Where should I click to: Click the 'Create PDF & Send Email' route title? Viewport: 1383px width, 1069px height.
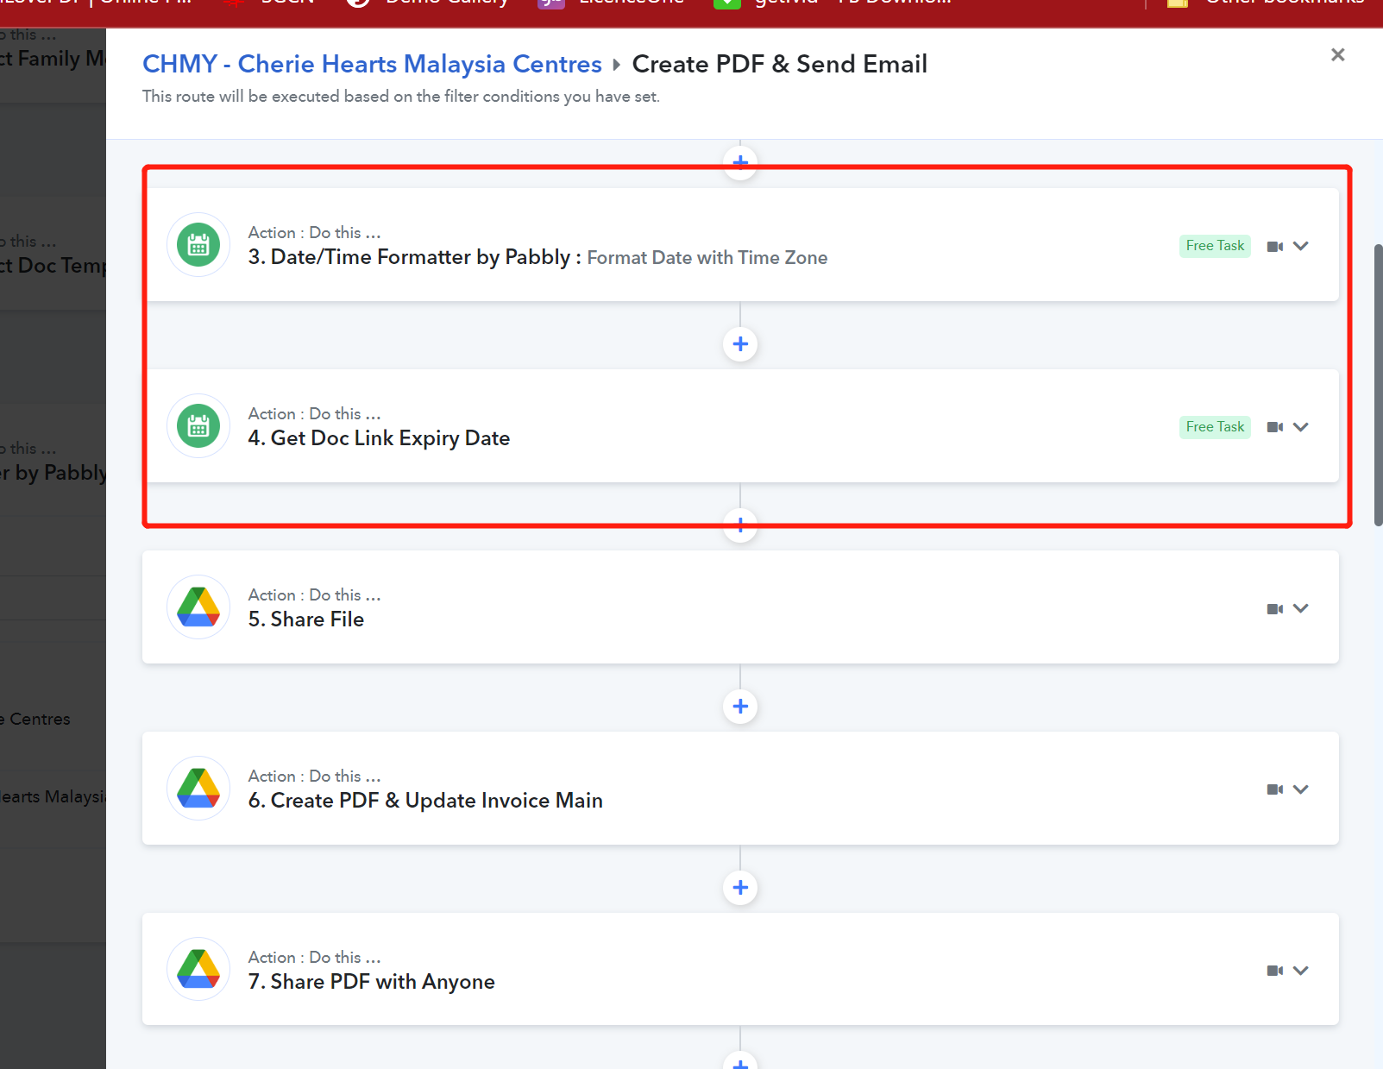coord(780,64)
